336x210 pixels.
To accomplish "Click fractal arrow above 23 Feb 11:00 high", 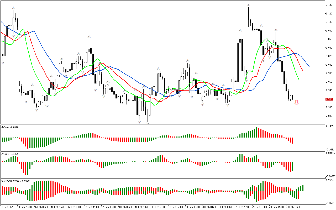I will (x=276, y=30).
